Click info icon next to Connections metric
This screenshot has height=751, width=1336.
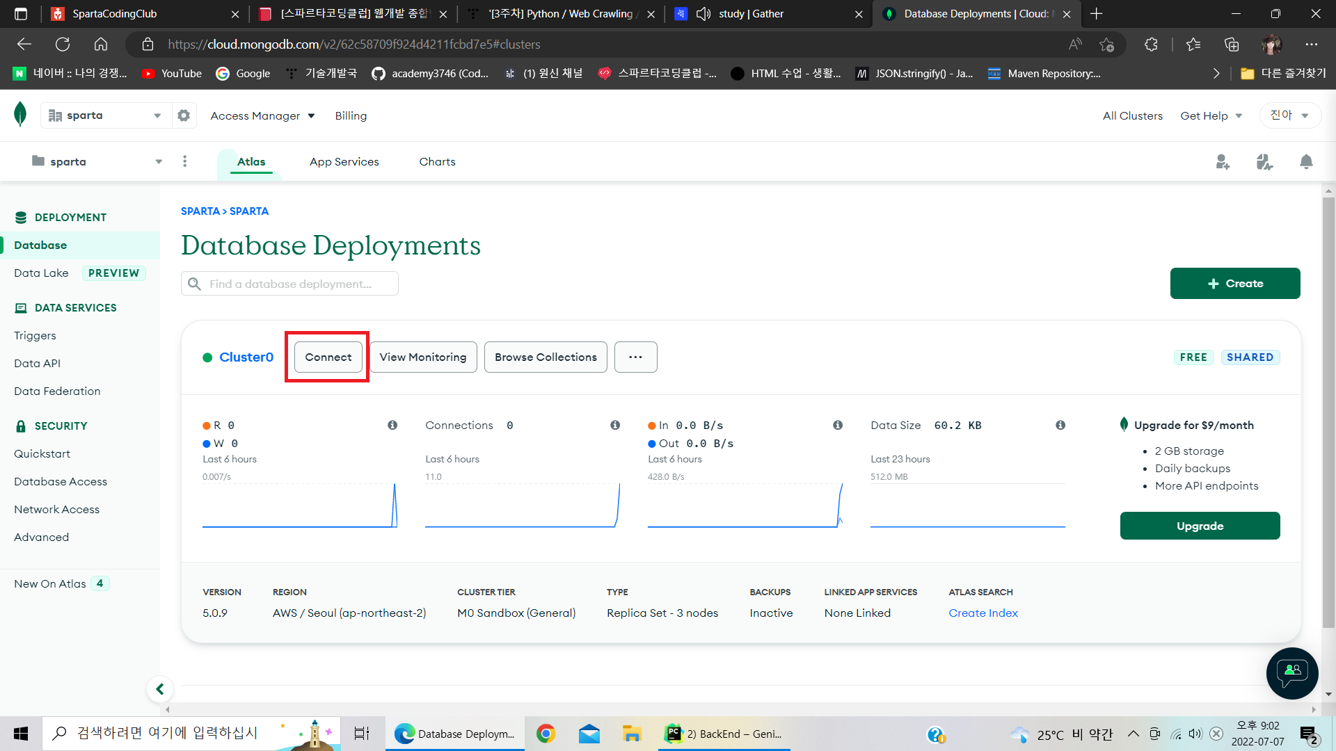click(x=615, y=425)
